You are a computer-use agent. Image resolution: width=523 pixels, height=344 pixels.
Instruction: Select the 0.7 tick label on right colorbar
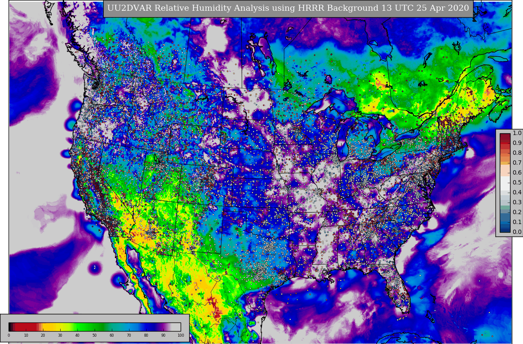(x=517, y=163)
